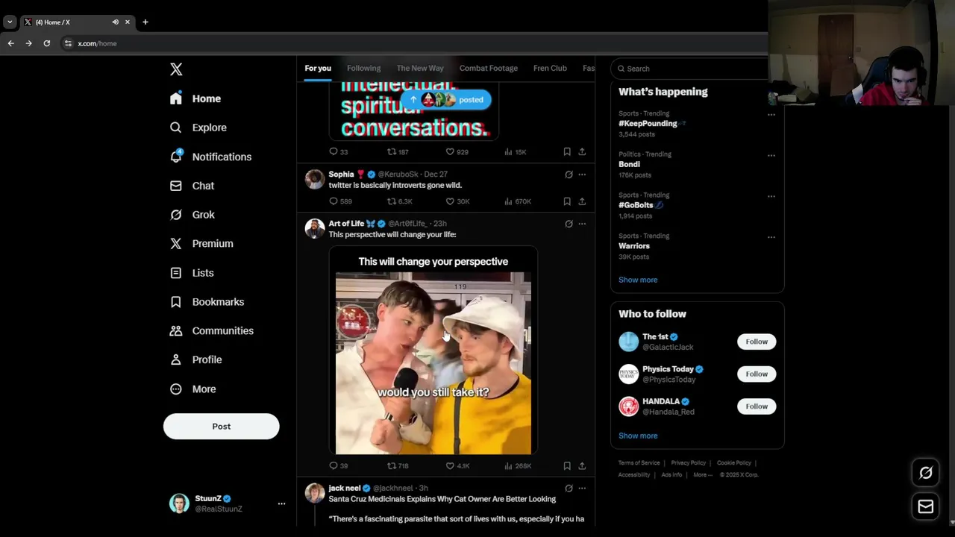Open Bookmarks from the sidebar
Image resolution: width=955 pixels, height=537 pixels.
pyautogui.click(x=207, y=302)
